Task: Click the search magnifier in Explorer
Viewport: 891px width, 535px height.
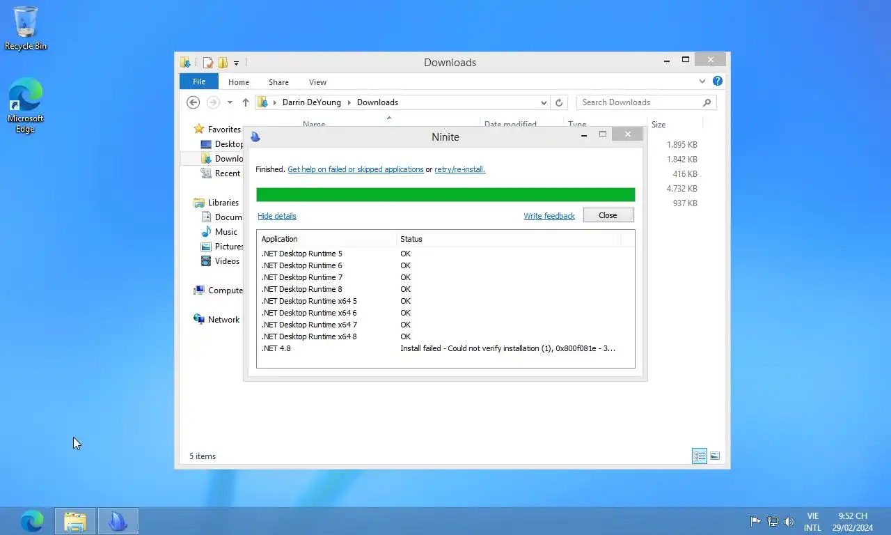Action: pos(707,102)
